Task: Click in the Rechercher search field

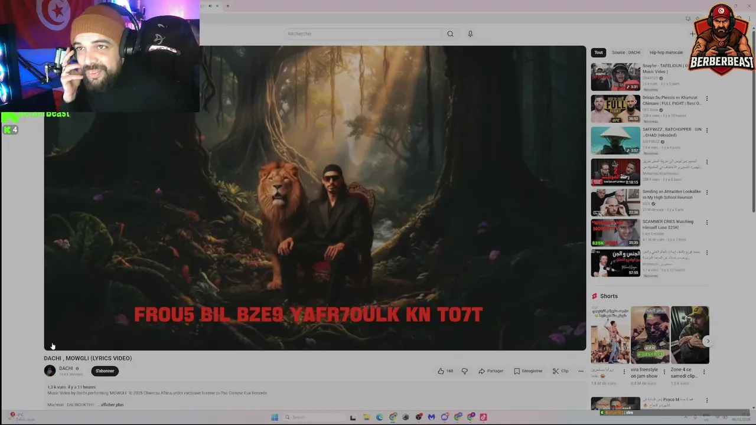Action: coord(361,34)
